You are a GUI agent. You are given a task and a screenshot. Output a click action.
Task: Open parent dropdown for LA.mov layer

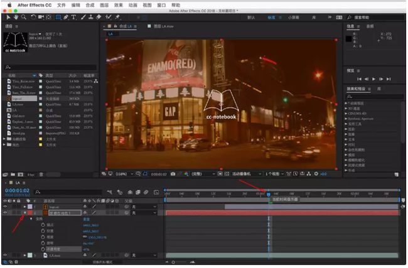tap(144, 255)
